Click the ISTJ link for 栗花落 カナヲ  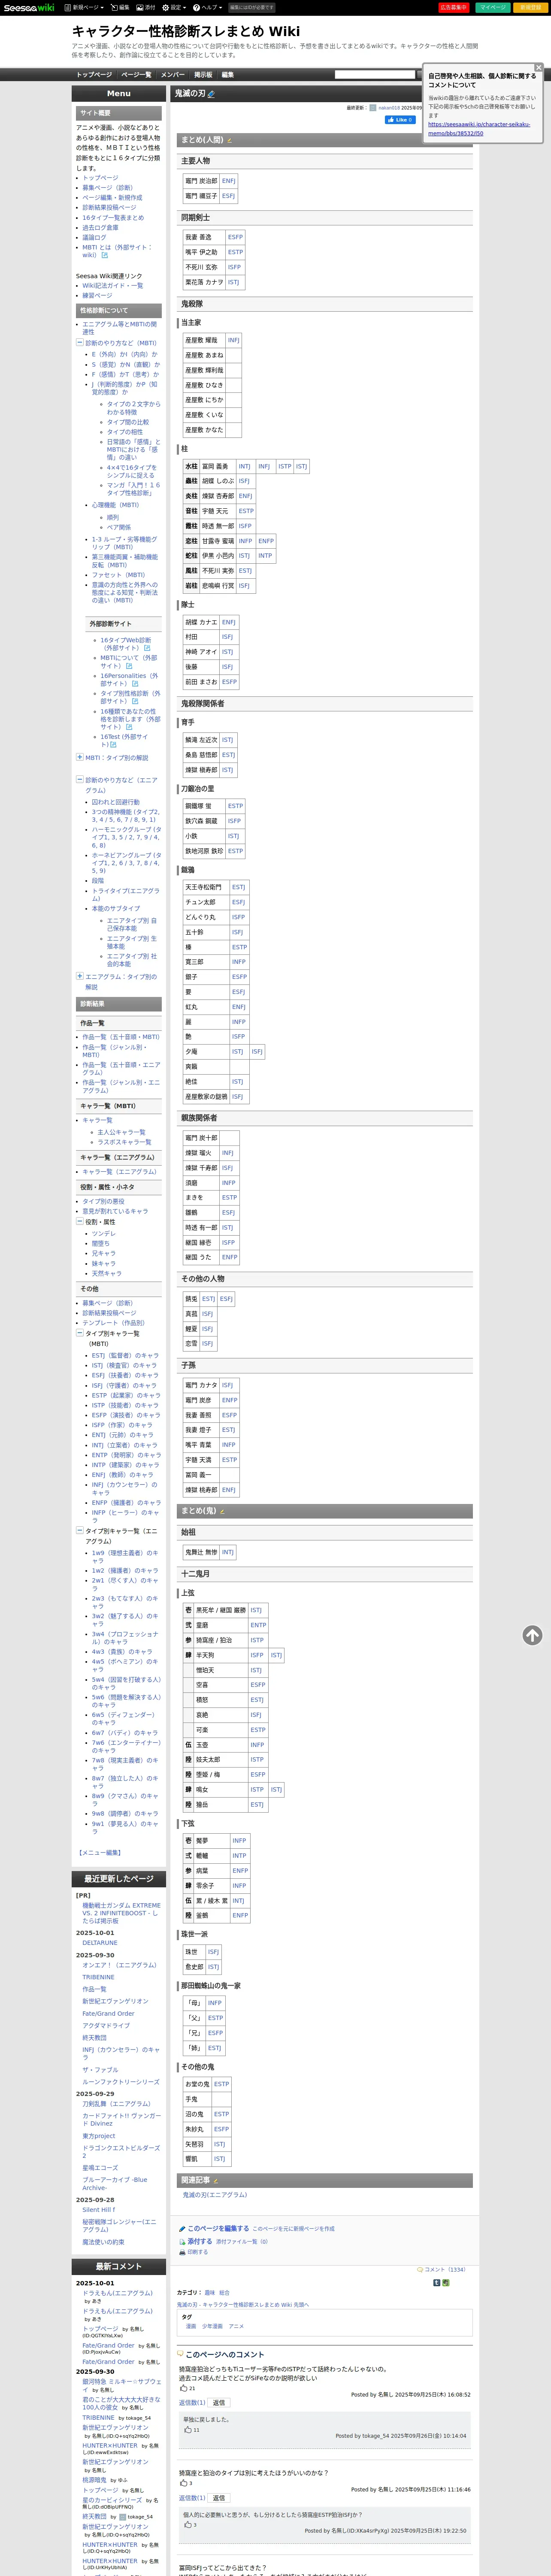[233, 282]
